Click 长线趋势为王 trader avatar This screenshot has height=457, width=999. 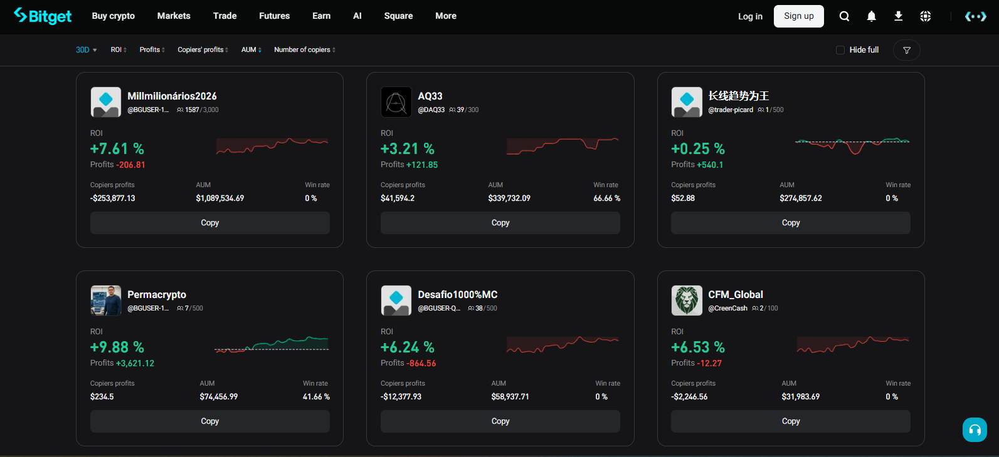coord(687,102)
